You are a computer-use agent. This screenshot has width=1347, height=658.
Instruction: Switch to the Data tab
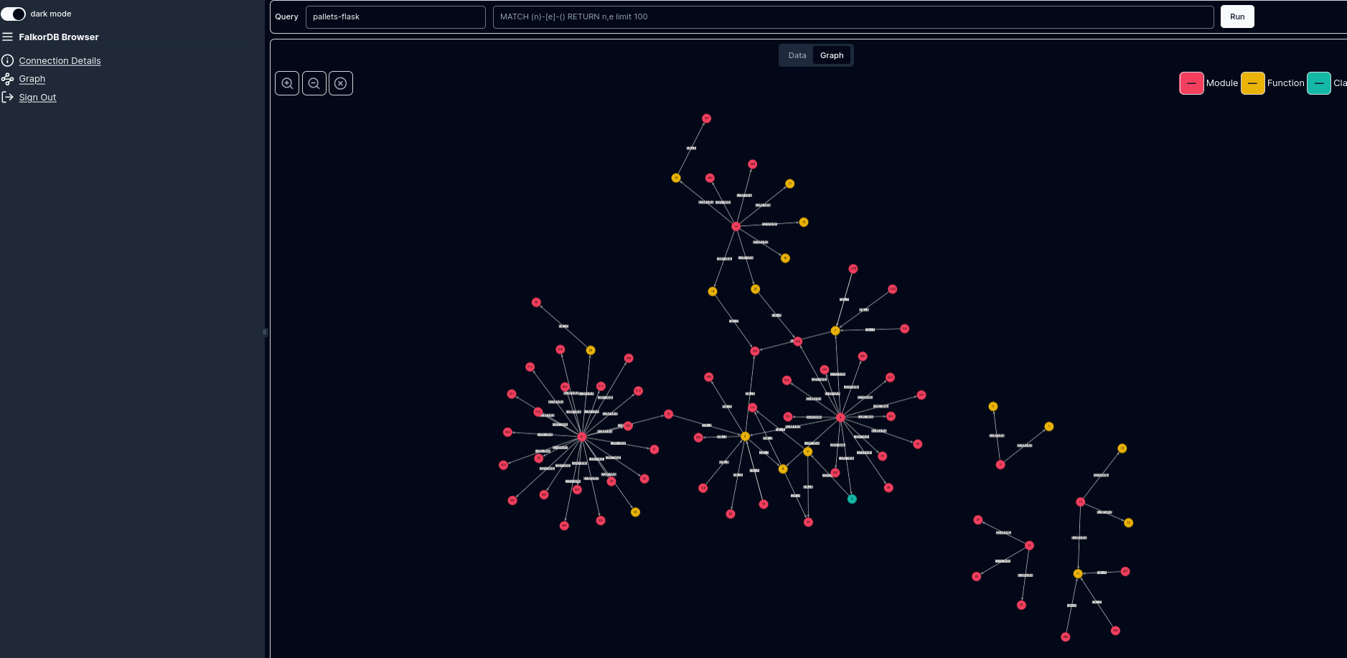pos(797,55)
